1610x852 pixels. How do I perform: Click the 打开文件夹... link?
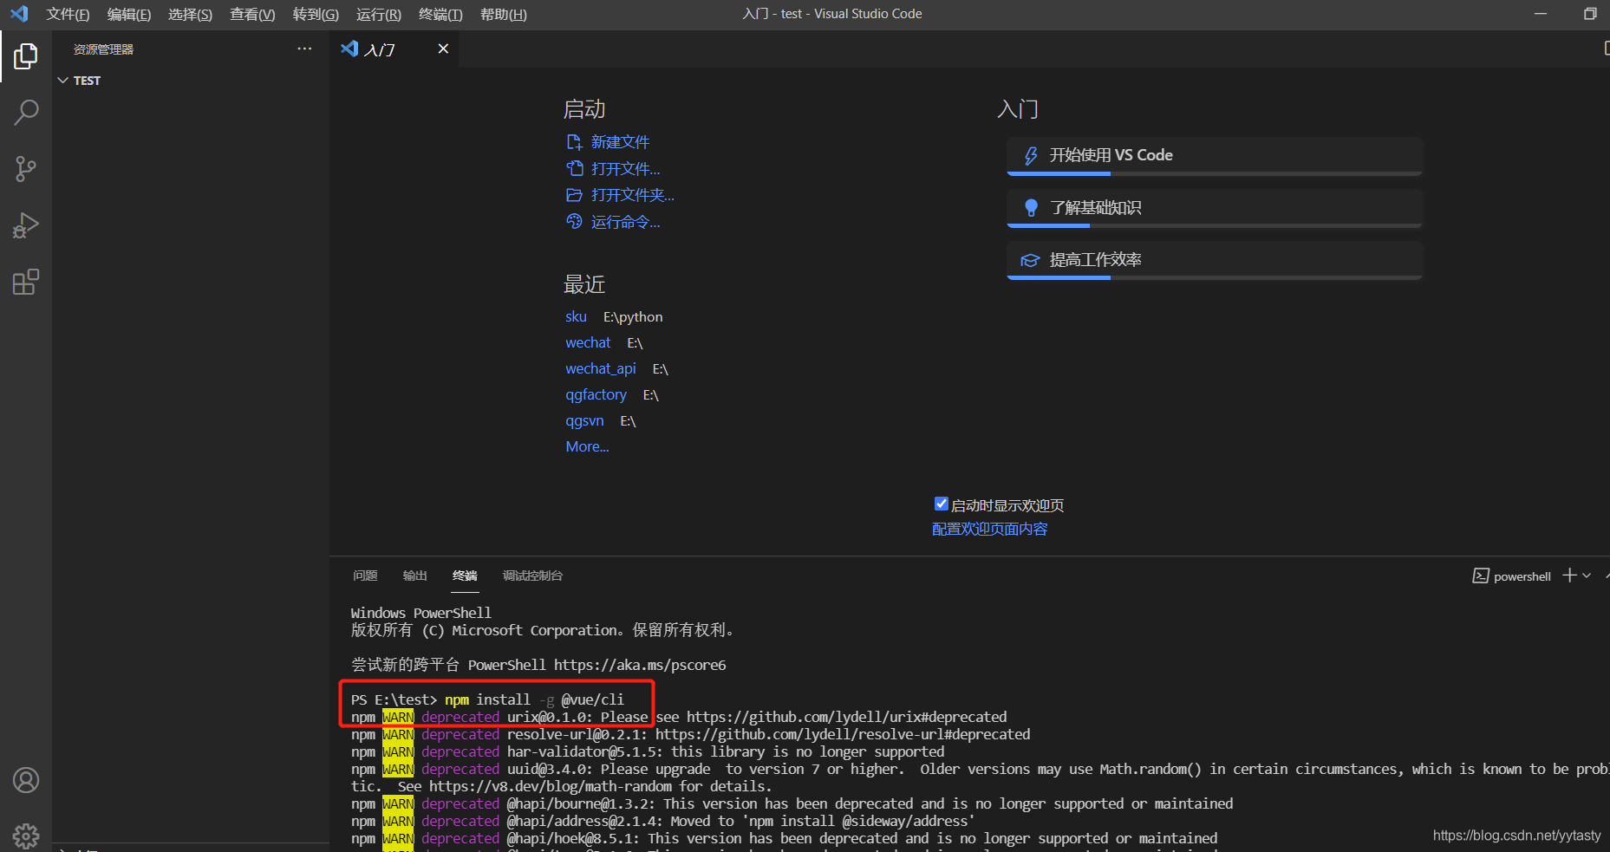[632, 195]
